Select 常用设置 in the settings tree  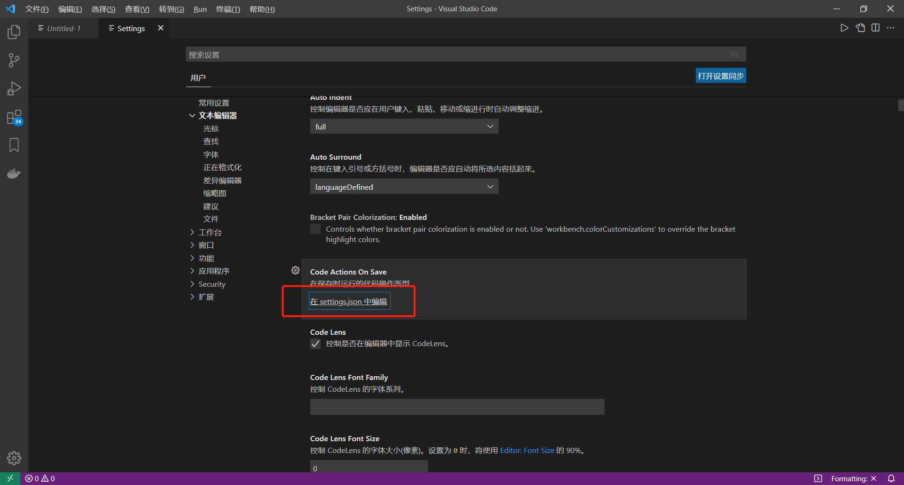click(x=214, y=103)
